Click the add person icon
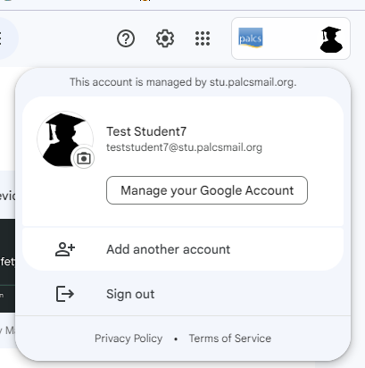This screenshot has height=368, width=365. point(65,249)
